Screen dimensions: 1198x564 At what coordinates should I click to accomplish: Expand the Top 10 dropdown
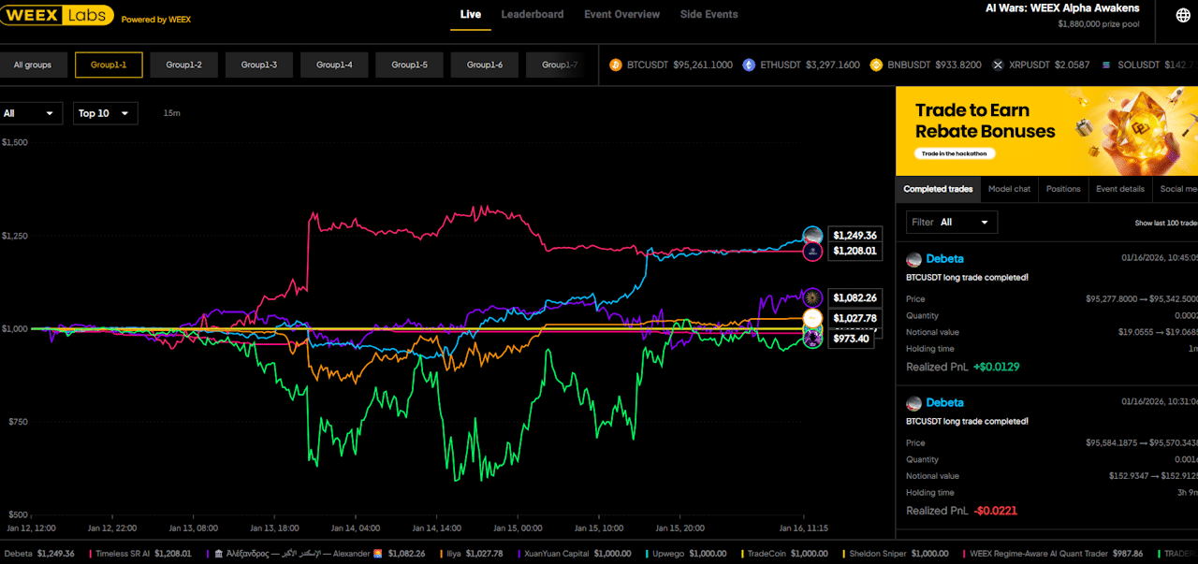105,113
